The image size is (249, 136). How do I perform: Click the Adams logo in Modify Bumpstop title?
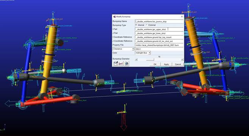pyautogui.click(x=114, y=17)
